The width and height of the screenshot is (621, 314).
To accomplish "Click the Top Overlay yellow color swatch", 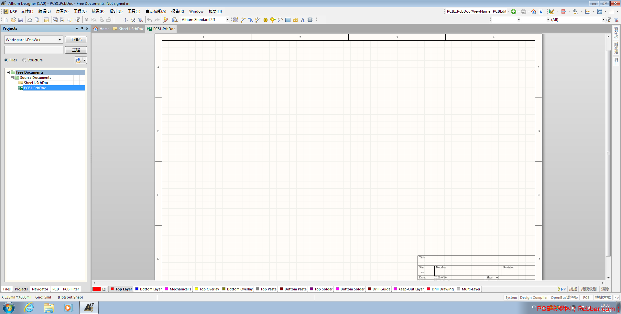I will tap(196, 289).
